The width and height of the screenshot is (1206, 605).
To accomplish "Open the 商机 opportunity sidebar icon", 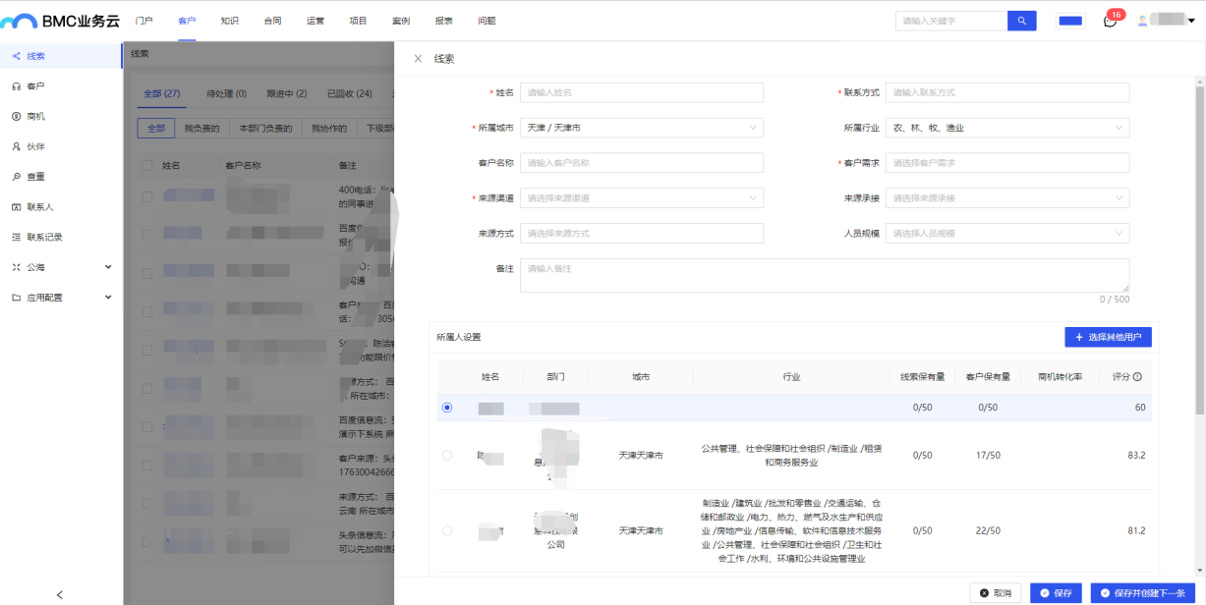I will 17,117.
